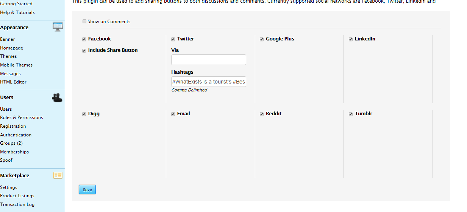Open Groups (2) page

[11, 143]
